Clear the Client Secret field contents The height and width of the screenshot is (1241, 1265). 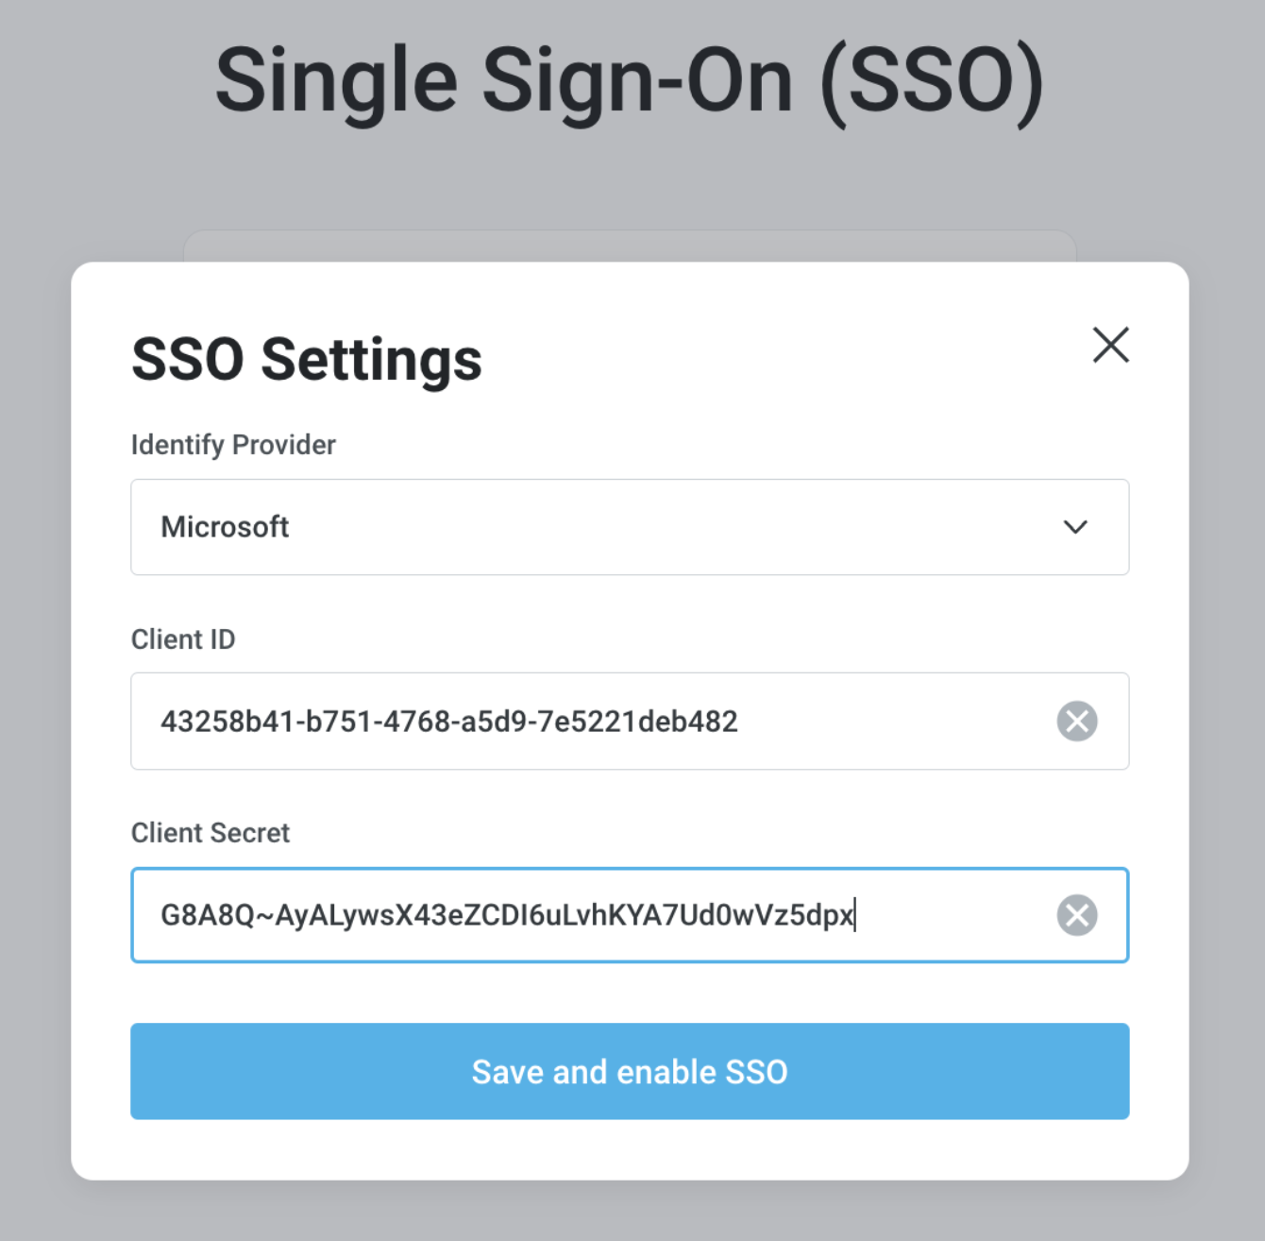(1076, 915)
